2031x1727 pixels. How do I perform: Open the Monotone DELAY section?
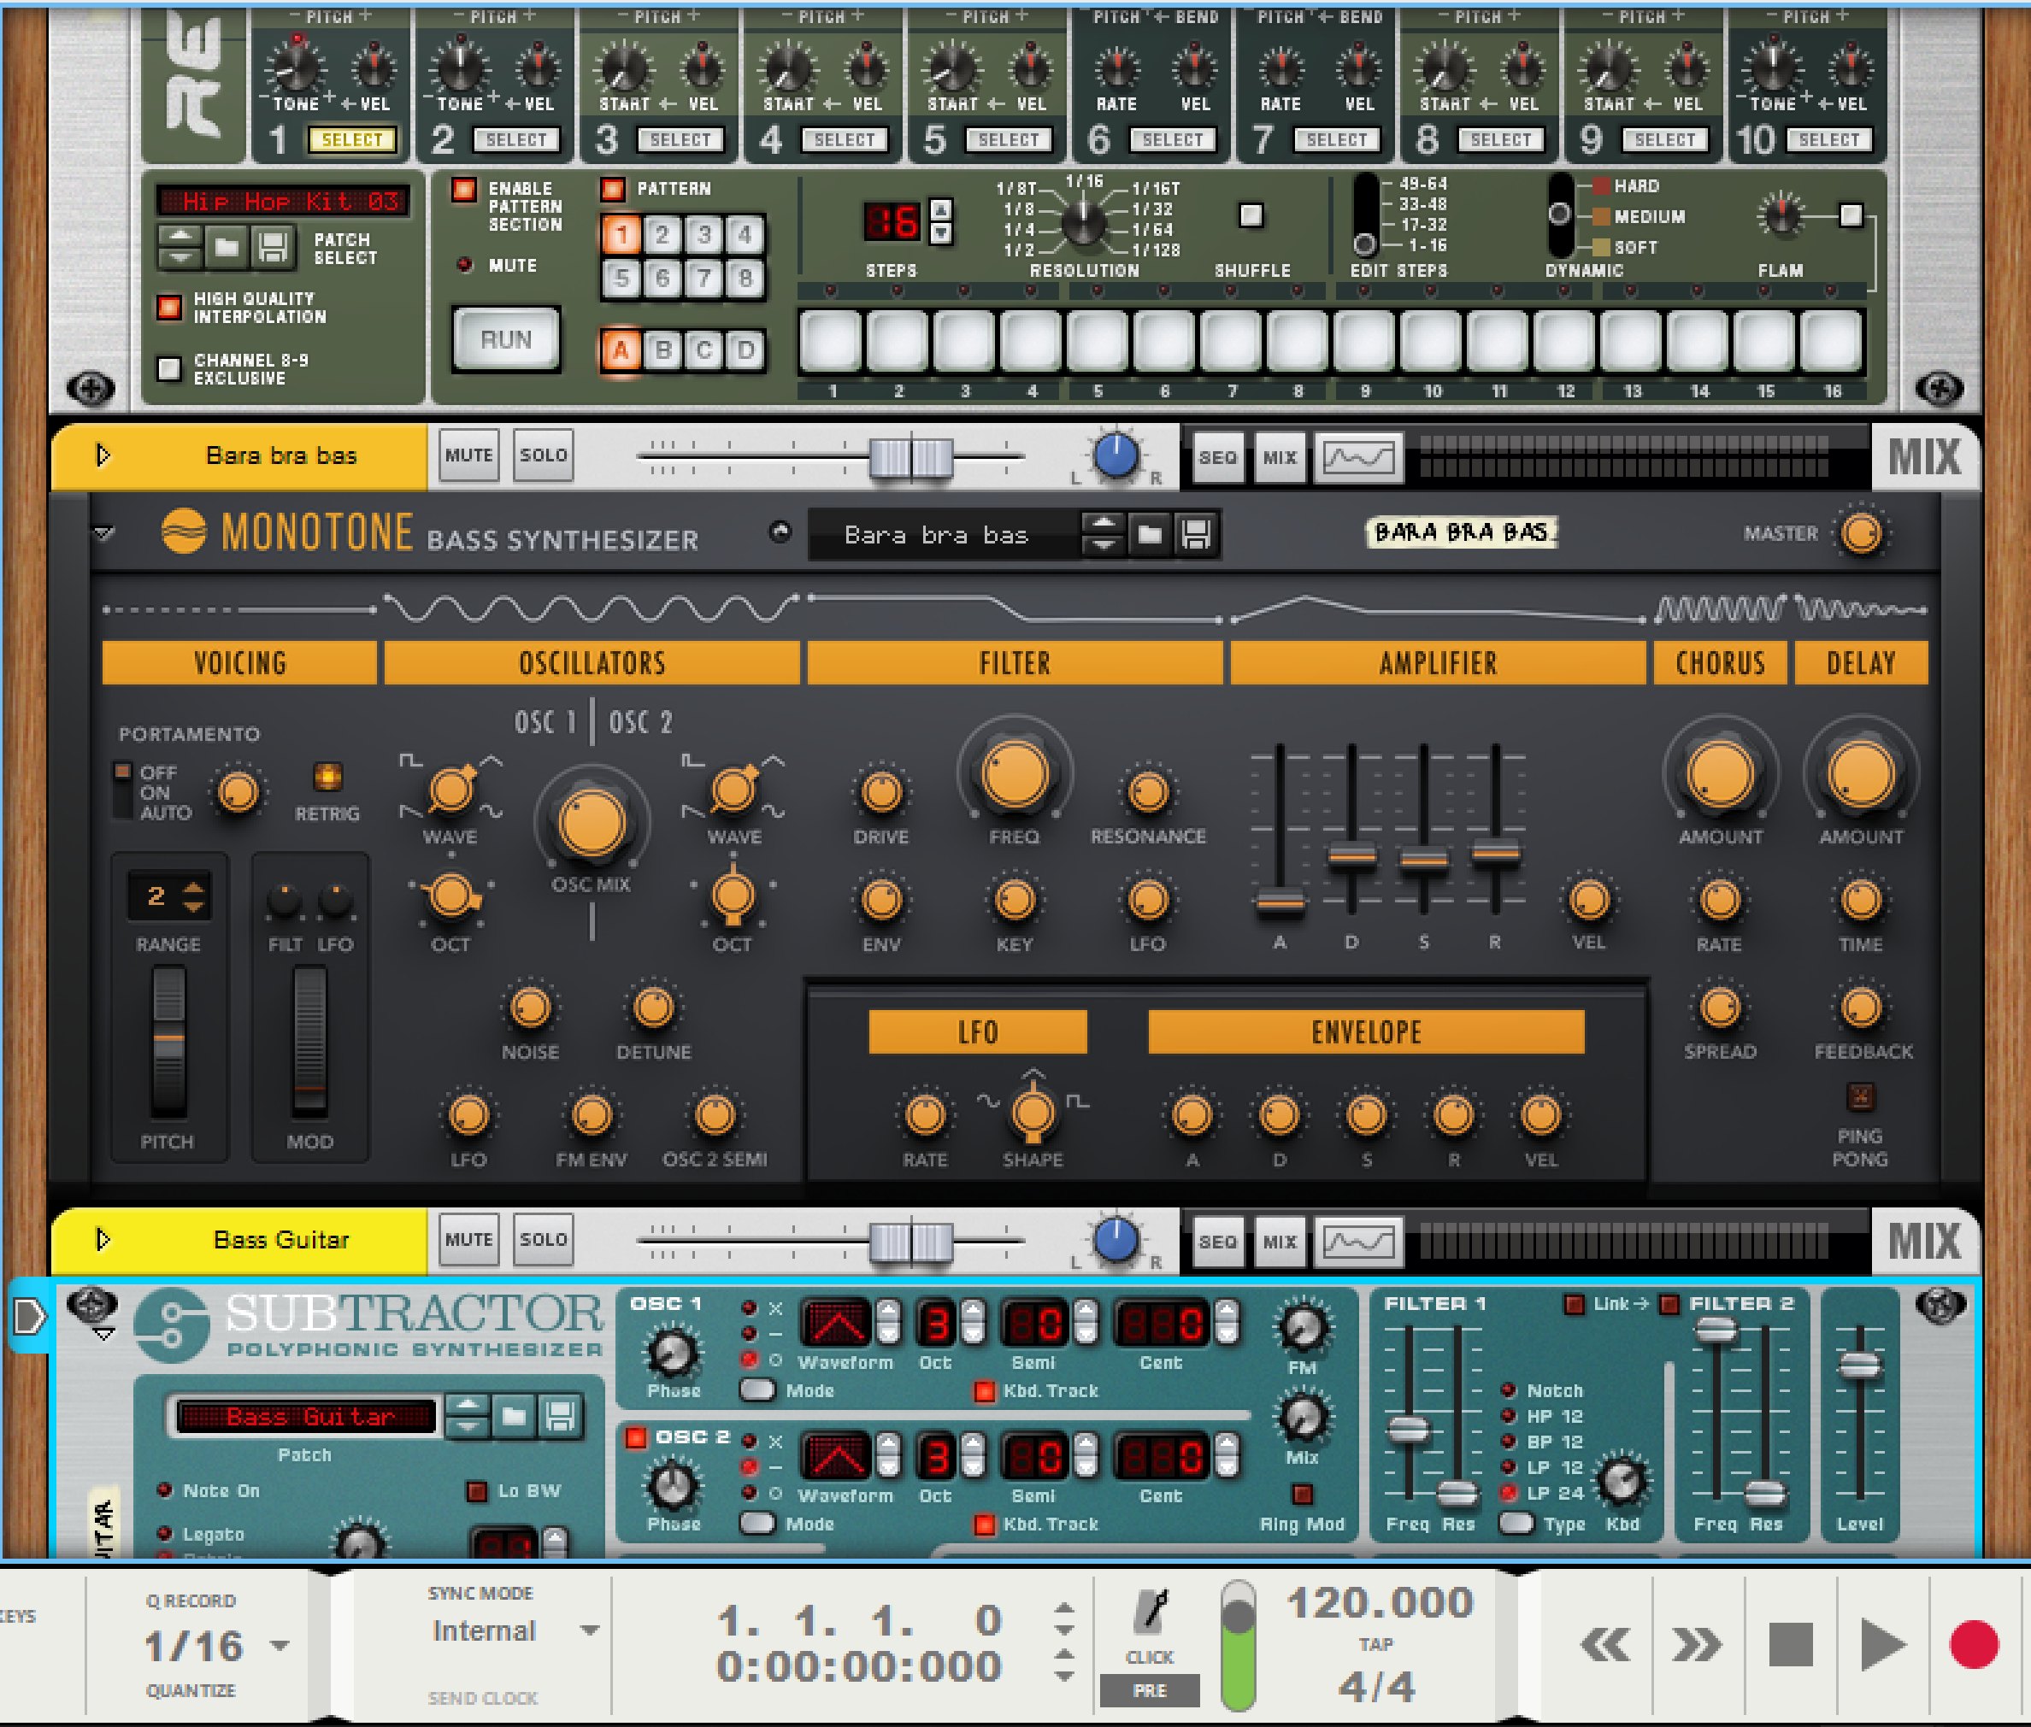1861,663
